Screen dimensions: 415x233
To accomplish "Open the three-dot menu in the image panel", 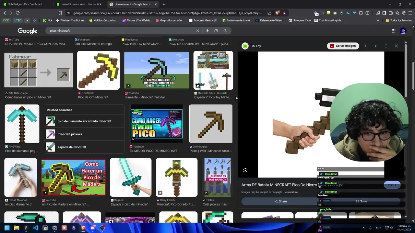I will tap(386, 46).
